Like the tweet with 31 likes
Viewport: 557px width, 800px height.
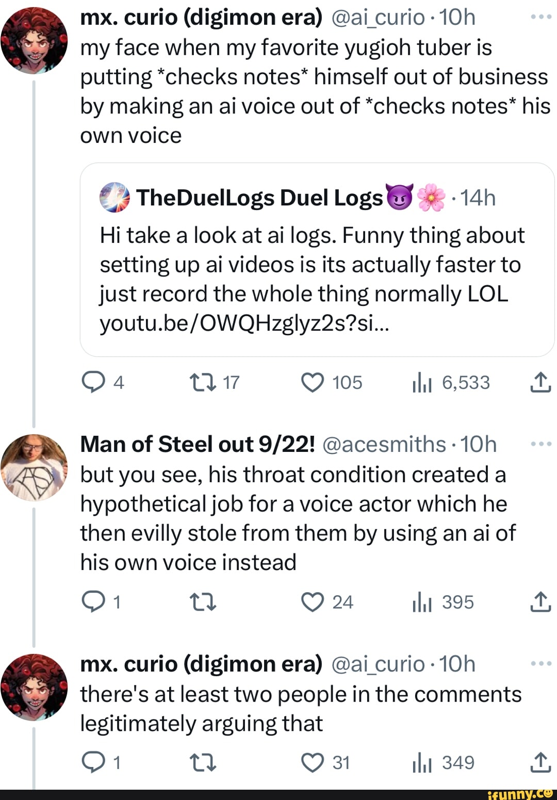tap(313, 763)
